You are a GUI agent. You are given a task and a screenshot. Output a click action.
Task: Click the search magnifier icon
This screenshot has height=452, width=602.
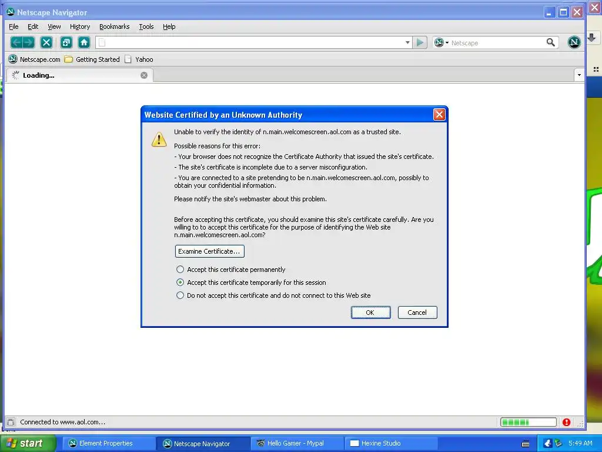tap(550, 42)
